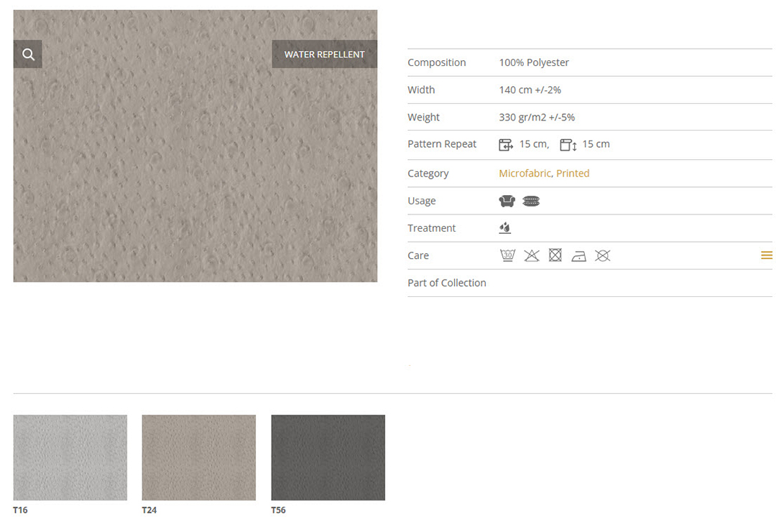Viewport: 776px width, 530px height.
Task: Click the vertical pattern repeat icon
Action: coord(568,145)
